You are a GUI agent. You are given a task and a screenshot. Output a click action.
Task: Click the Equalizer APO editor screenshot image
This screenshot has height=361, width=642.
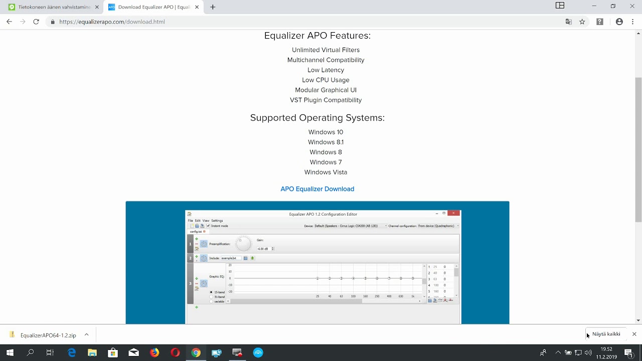pos(317,263)
